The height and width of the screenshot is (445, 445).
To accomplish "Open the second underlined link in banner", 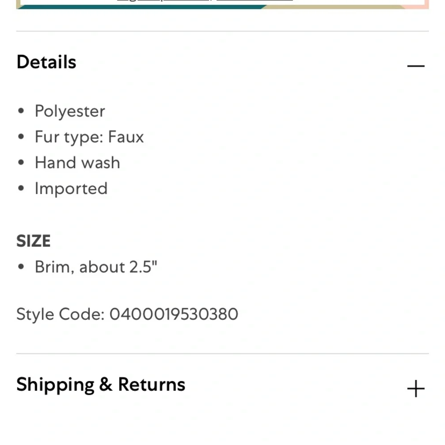I will (255, 1).
